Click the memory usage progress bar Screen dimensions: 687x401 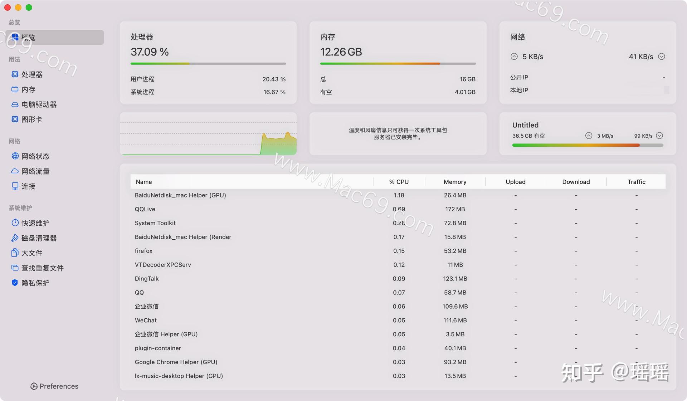(x=398, y=63)
